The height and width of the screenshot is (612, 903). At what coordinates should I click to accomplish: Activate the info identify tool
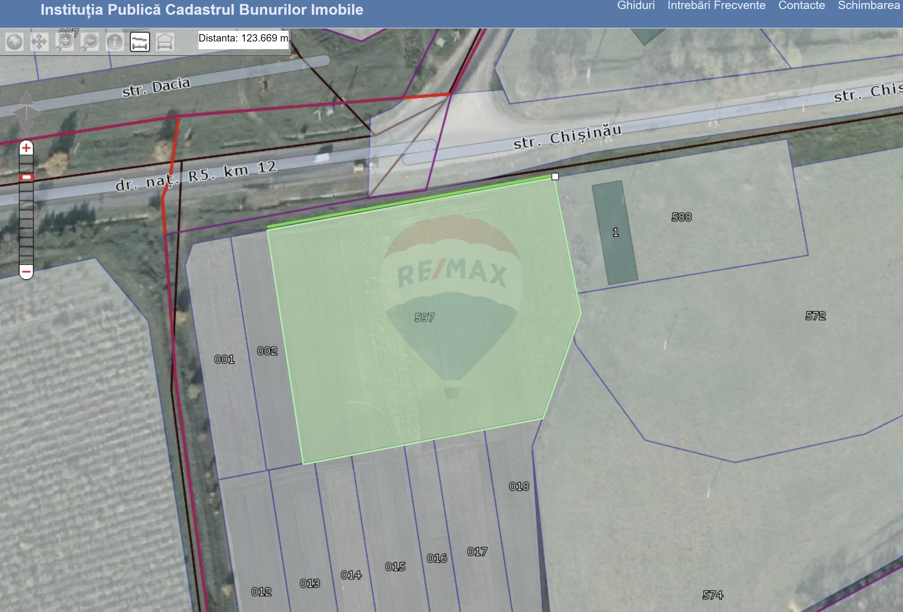click(115, 42)
